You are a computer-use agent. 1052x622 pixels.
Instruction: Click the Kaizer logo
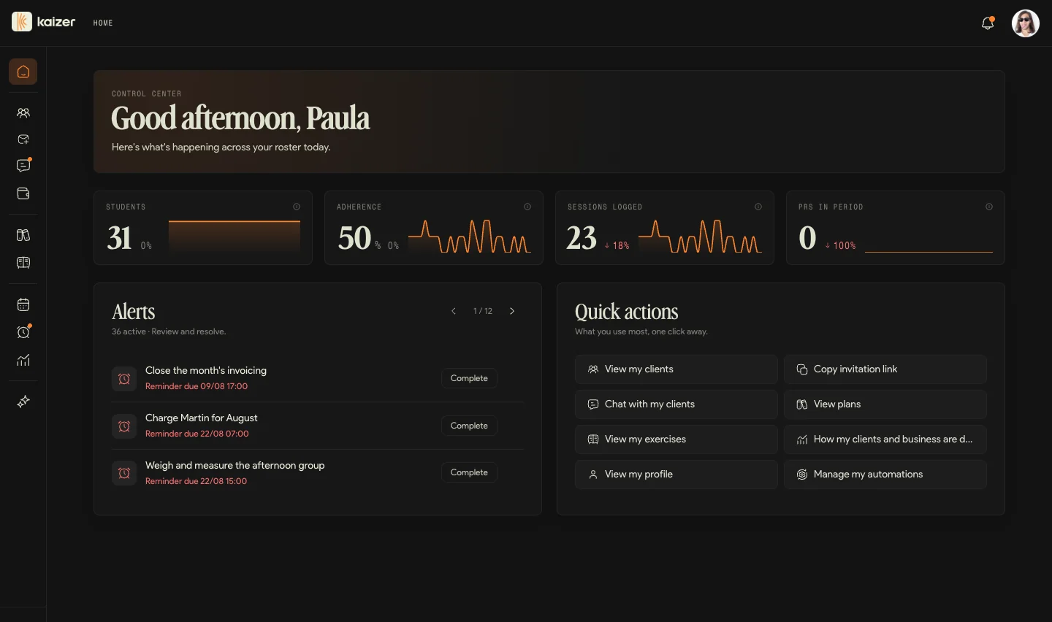pyautogui.click(x=44, y=22)
